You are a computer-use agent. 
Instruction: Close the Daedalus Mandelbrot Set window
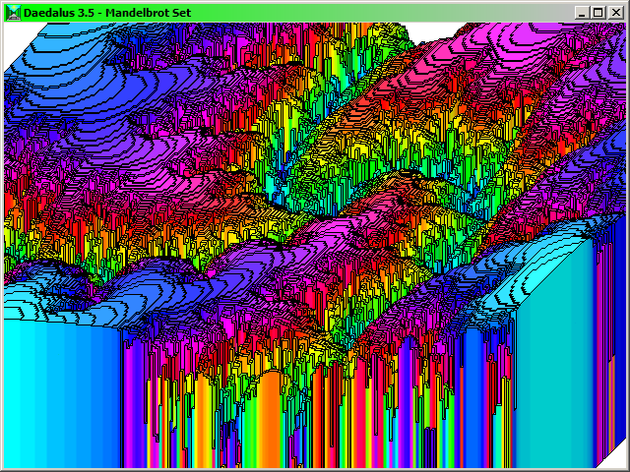coord(613,12)
